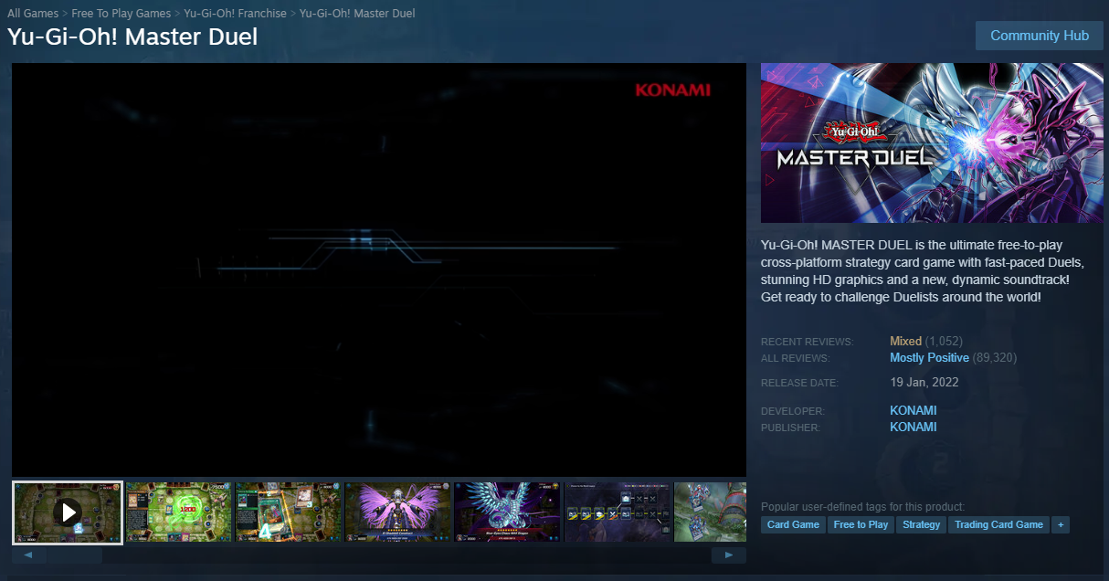1109x581 pixels.
Task: Select the purple winged monster screenshot thumbnail
Action: click(x=397, y=512)
